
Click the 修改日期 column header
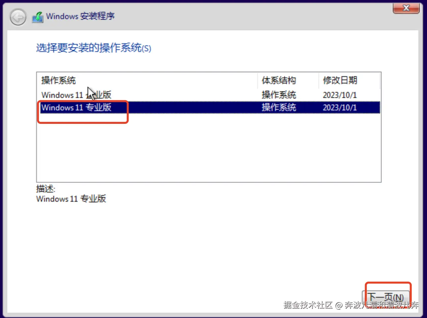tap(349, 80)
